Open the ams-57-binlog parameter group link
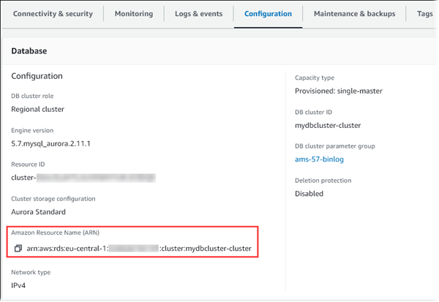 pos(320,159)
